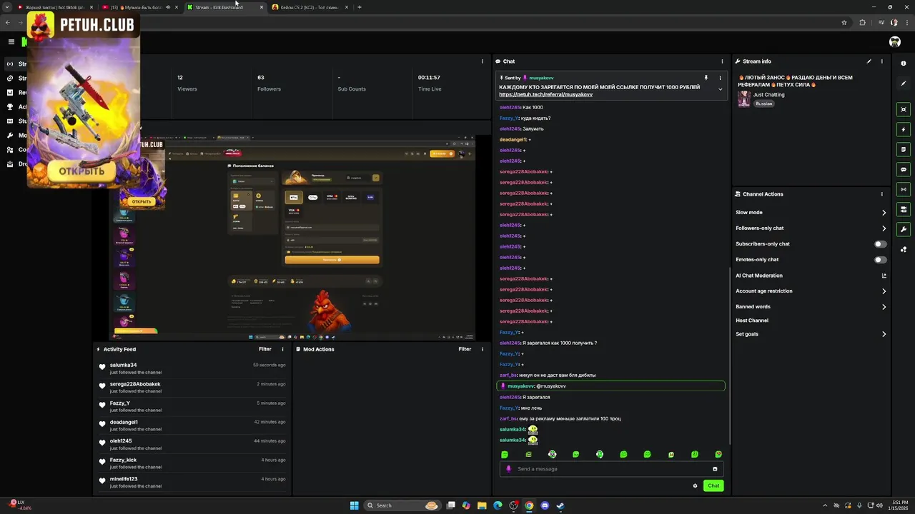Image resolution: width=915 pixels, height=514 pixels.
Task: Toggle Emotes-only chat switch
Action: [881, 260]
